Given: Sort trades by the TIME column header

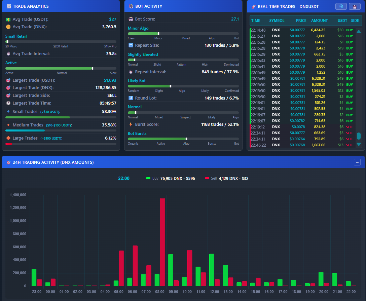Looking at the screenshot, I should coord(256,21).
